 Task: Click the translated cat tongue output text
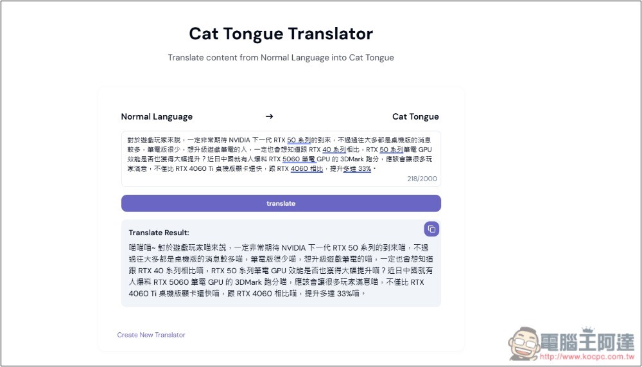point(281,271)
